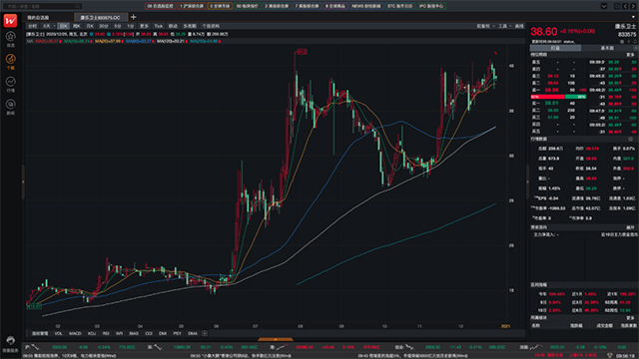The height and width of the screenshot is (359, 639).
Task: Open indicator management button
Action: tap(40, 333)
